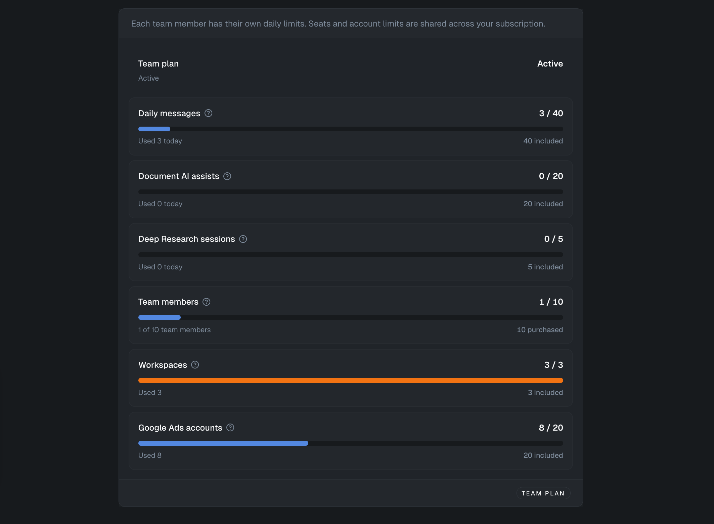Select the Team plan heading
714x524 pixels.
coord(159,64)
